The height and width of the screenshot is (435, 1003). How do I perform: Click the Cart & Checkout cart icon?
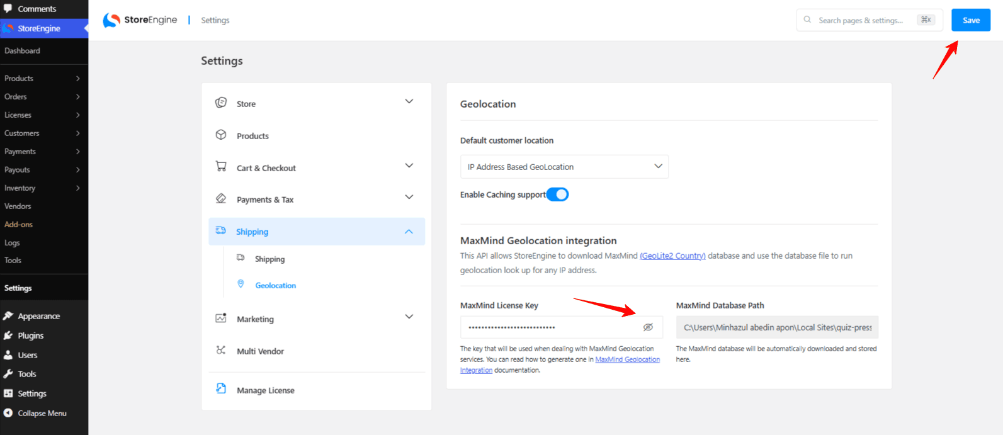(221, 166)
